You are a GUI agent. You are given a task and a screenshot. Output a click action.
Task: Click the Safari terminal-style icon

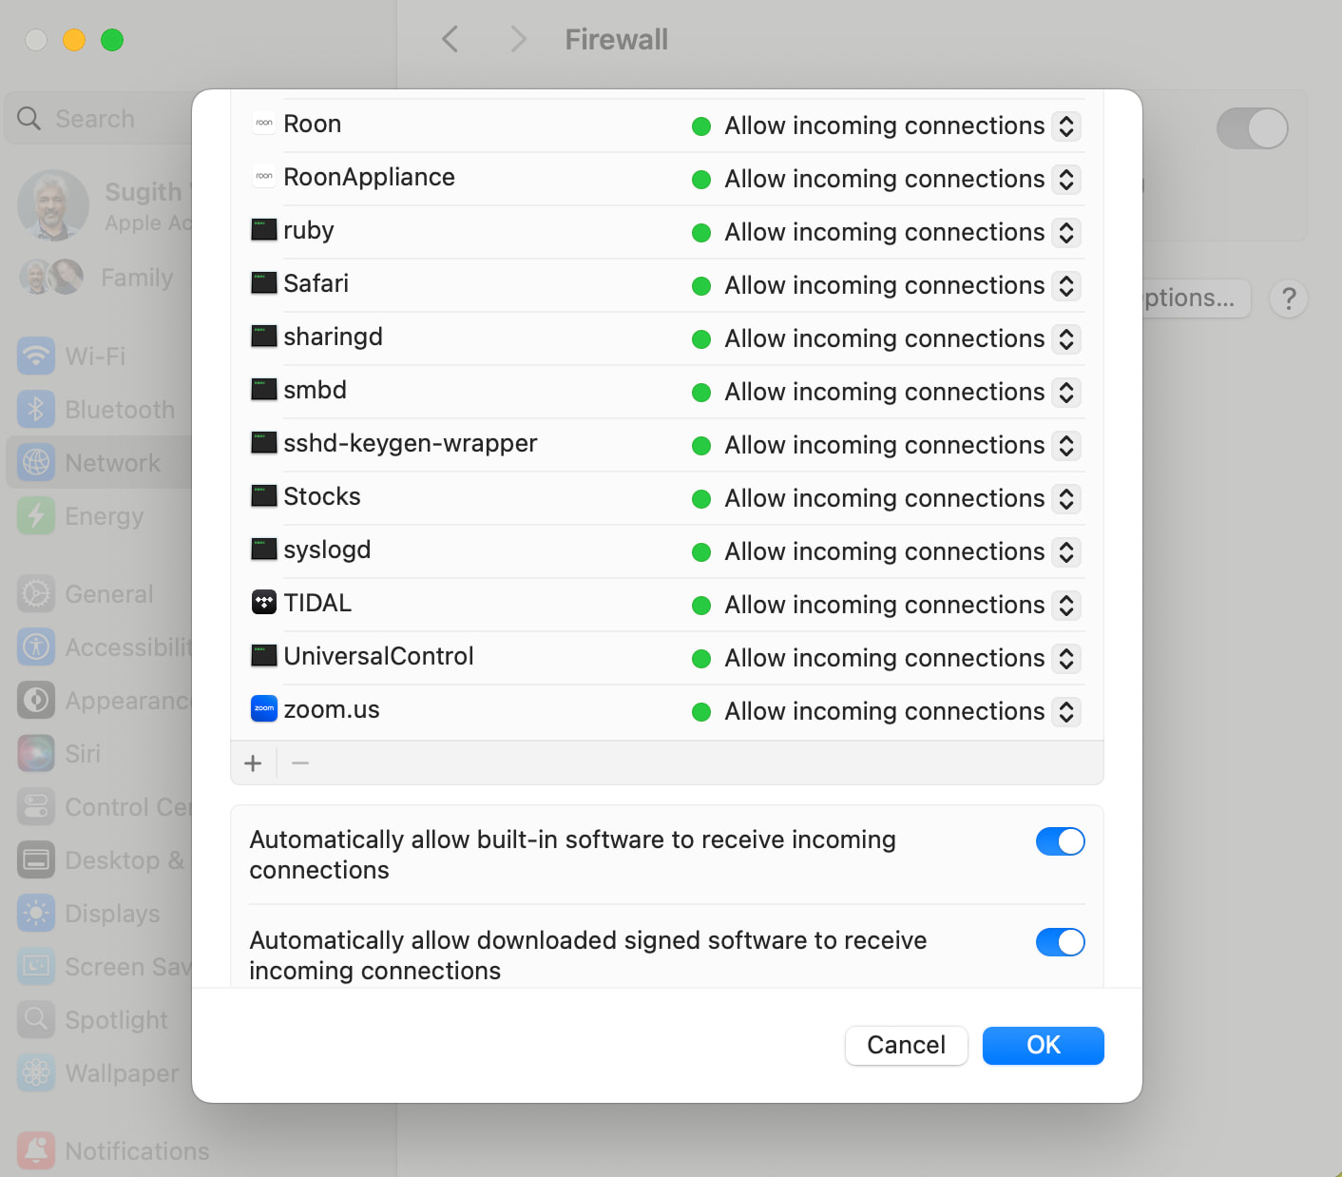click(x=263, y=283)
